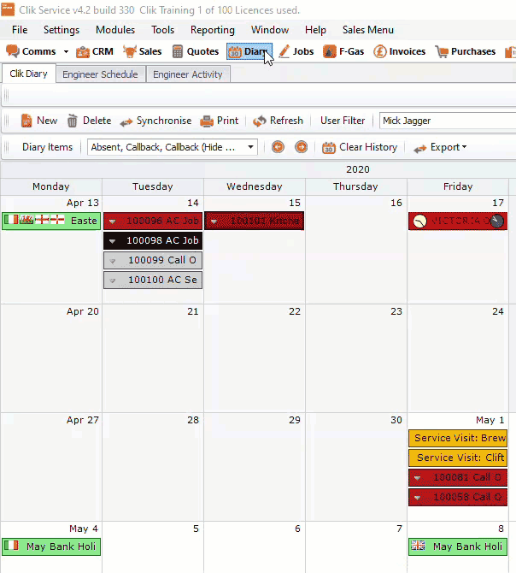516x573 pixels.
Task: Click the start clock icon on Friday 17 entry
Action: (419, 222)
